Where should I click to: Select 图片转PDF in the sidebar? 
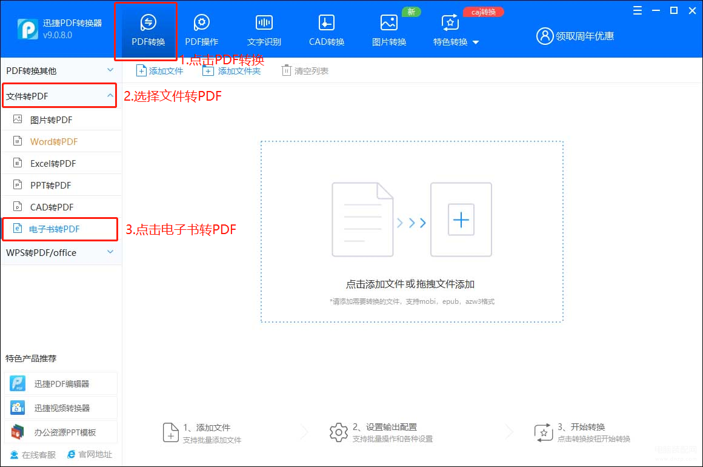coord(61,119)
